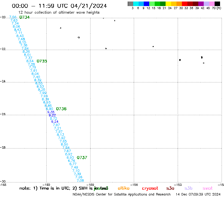Click the -28 latitude axis label
Image resolution: width=224 pixels, height=197 pixels.
(3, 147)
